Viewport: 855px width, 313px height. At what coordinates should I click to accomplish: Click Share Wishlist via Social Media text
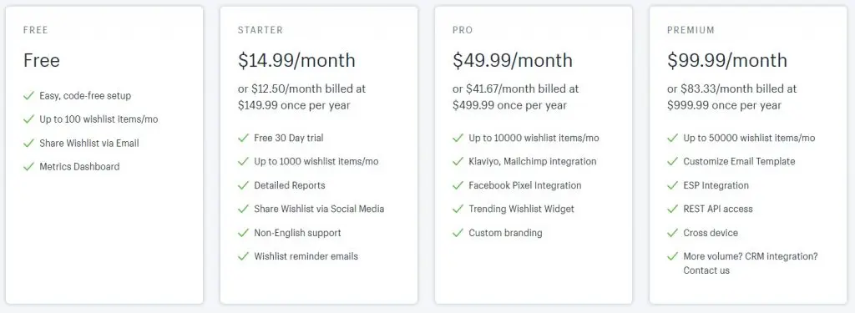tap(319, 209)
